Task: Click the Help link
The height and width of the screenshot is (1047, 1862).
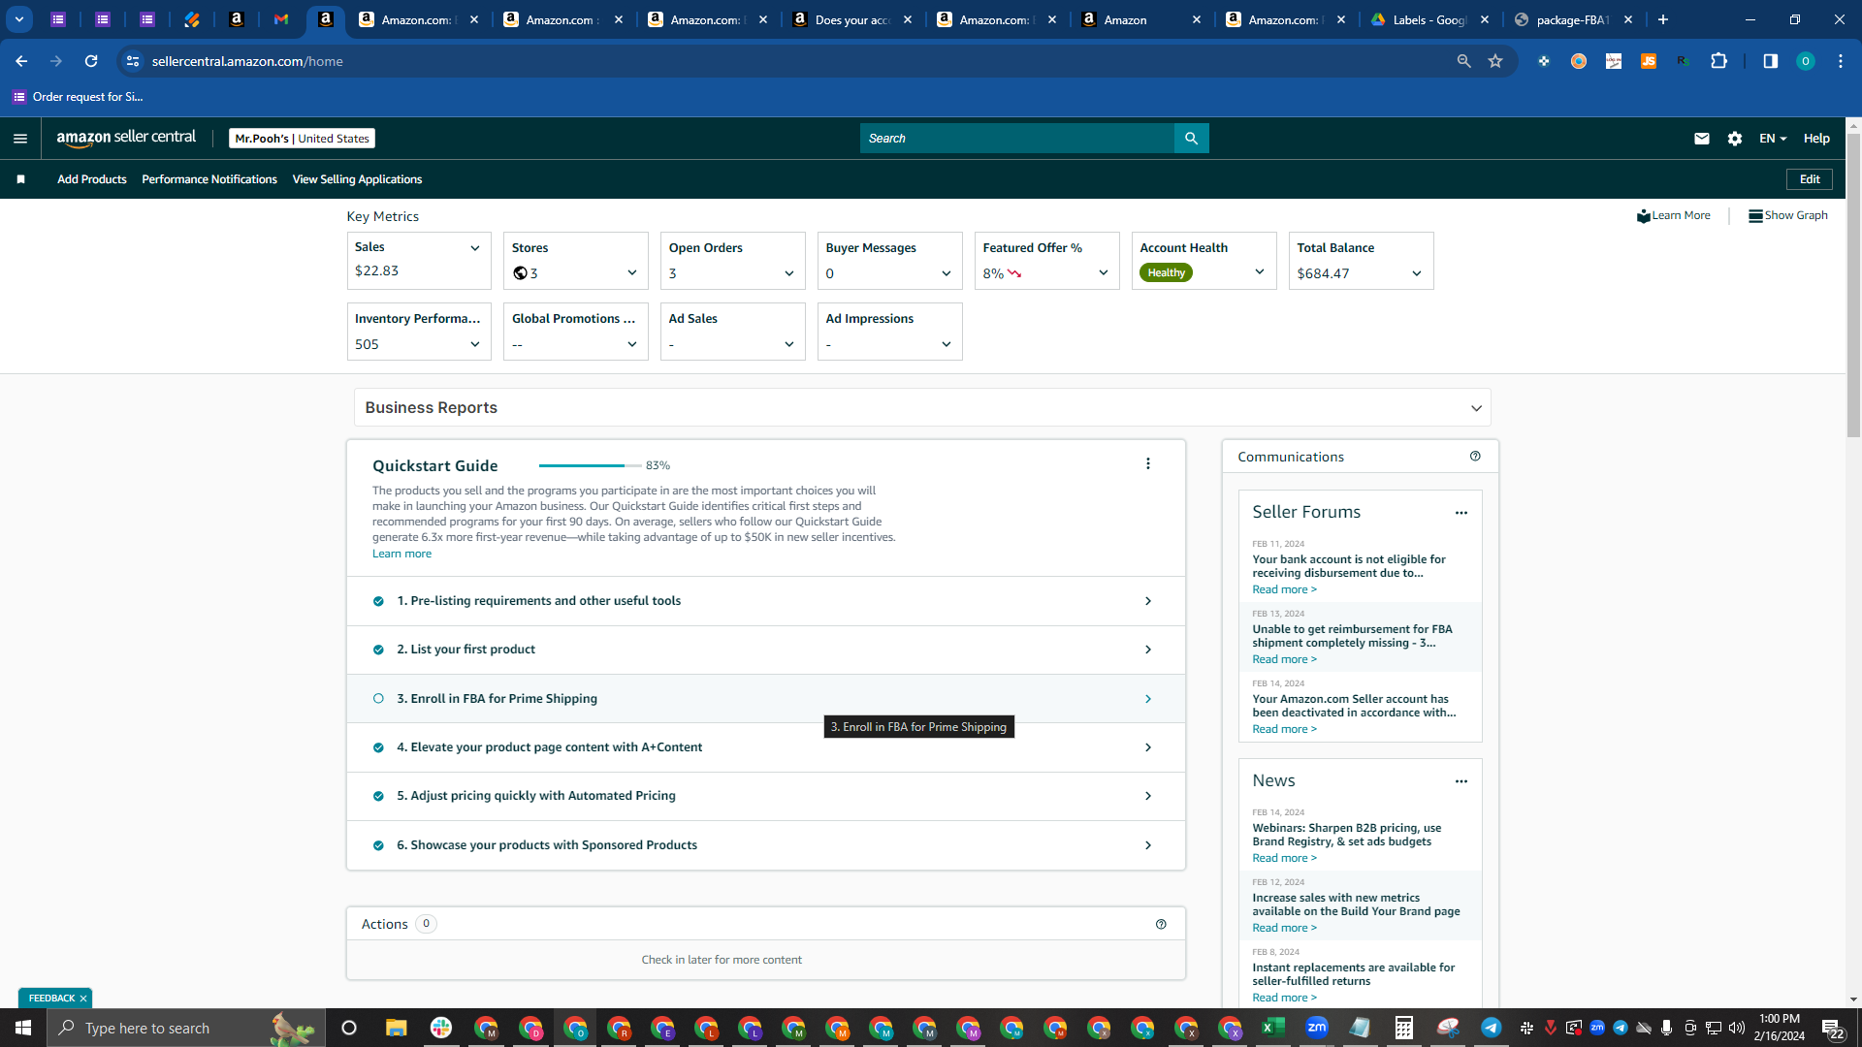Action: [x=1816, y=139]
